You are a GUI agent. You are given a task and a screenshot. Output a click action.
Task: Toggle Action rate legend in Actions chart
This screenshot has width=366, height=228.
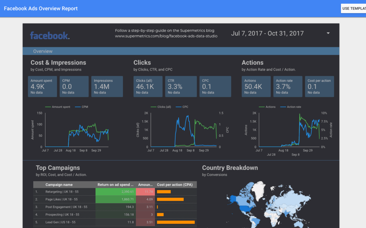293,107
